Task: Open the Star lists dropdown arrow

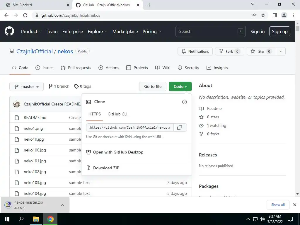Action: click(281, 51)
